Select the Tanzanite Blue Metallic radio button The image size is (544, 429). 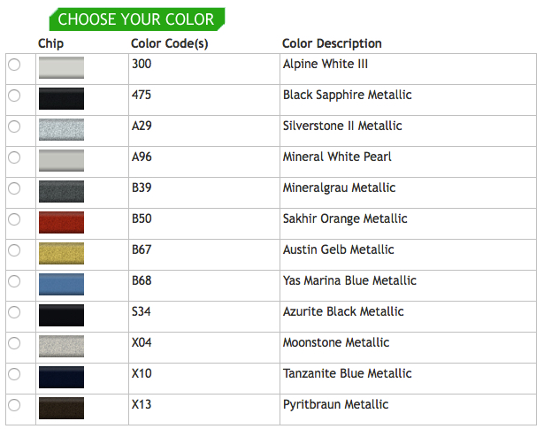pos(14,374)
